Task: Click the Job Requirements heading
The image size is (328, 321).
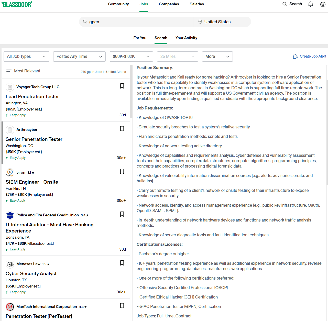Action: pyautogui.click(x=155, y=108)
